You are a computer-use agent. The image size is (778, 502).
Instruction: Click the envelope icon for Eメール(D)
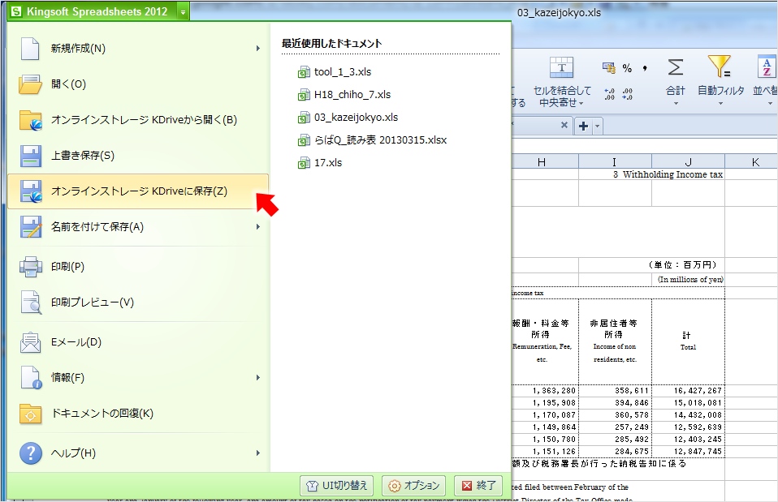point(30,342)
